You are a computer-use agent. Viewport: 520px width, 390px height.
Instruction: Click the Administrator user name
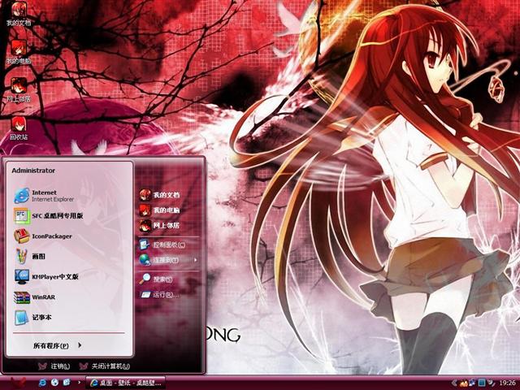pyautogui.click(x=33, y=171)
